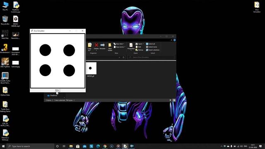Open the address bar history dropdown
Image resolution: width=265 pixels, height=149 pixels.
tap(119, 58)
